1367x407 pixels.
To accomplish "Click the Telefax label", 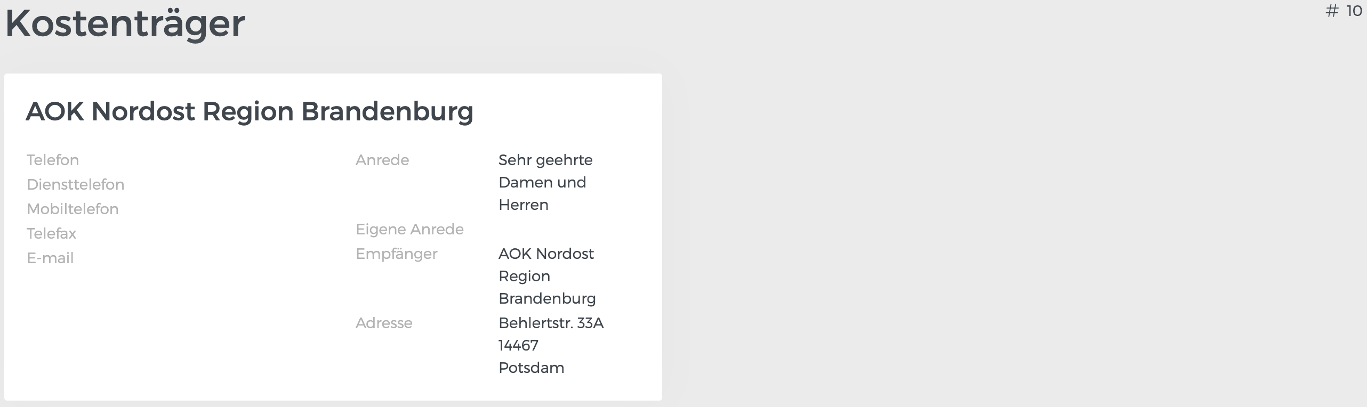I will click(x=51, y=233).
